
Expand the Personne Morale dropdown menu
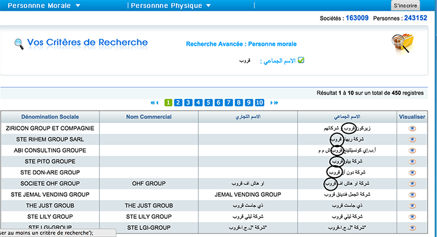pyautogui.click(x=44, y=6)
